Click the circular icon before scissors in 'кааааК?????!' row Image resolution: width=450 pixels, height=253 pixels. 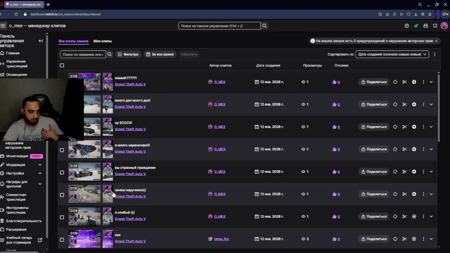(395, 82)
